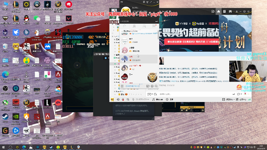This screenshot has height=150, width=267.
Task: Open the home tab in YY channel window
Action: [219, 11]
